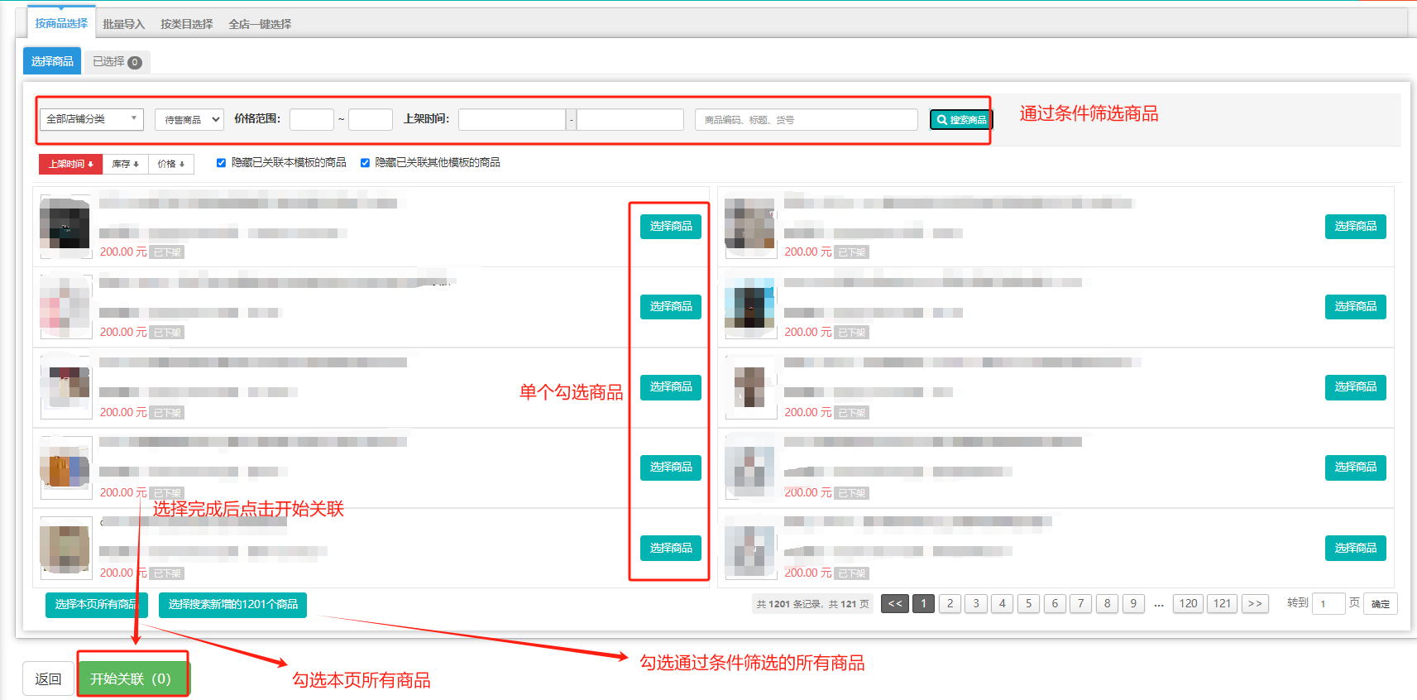This screenshot has width=1417, height=700.
Task: Click the 搜索商品 search button
Action: coord(960,120)
